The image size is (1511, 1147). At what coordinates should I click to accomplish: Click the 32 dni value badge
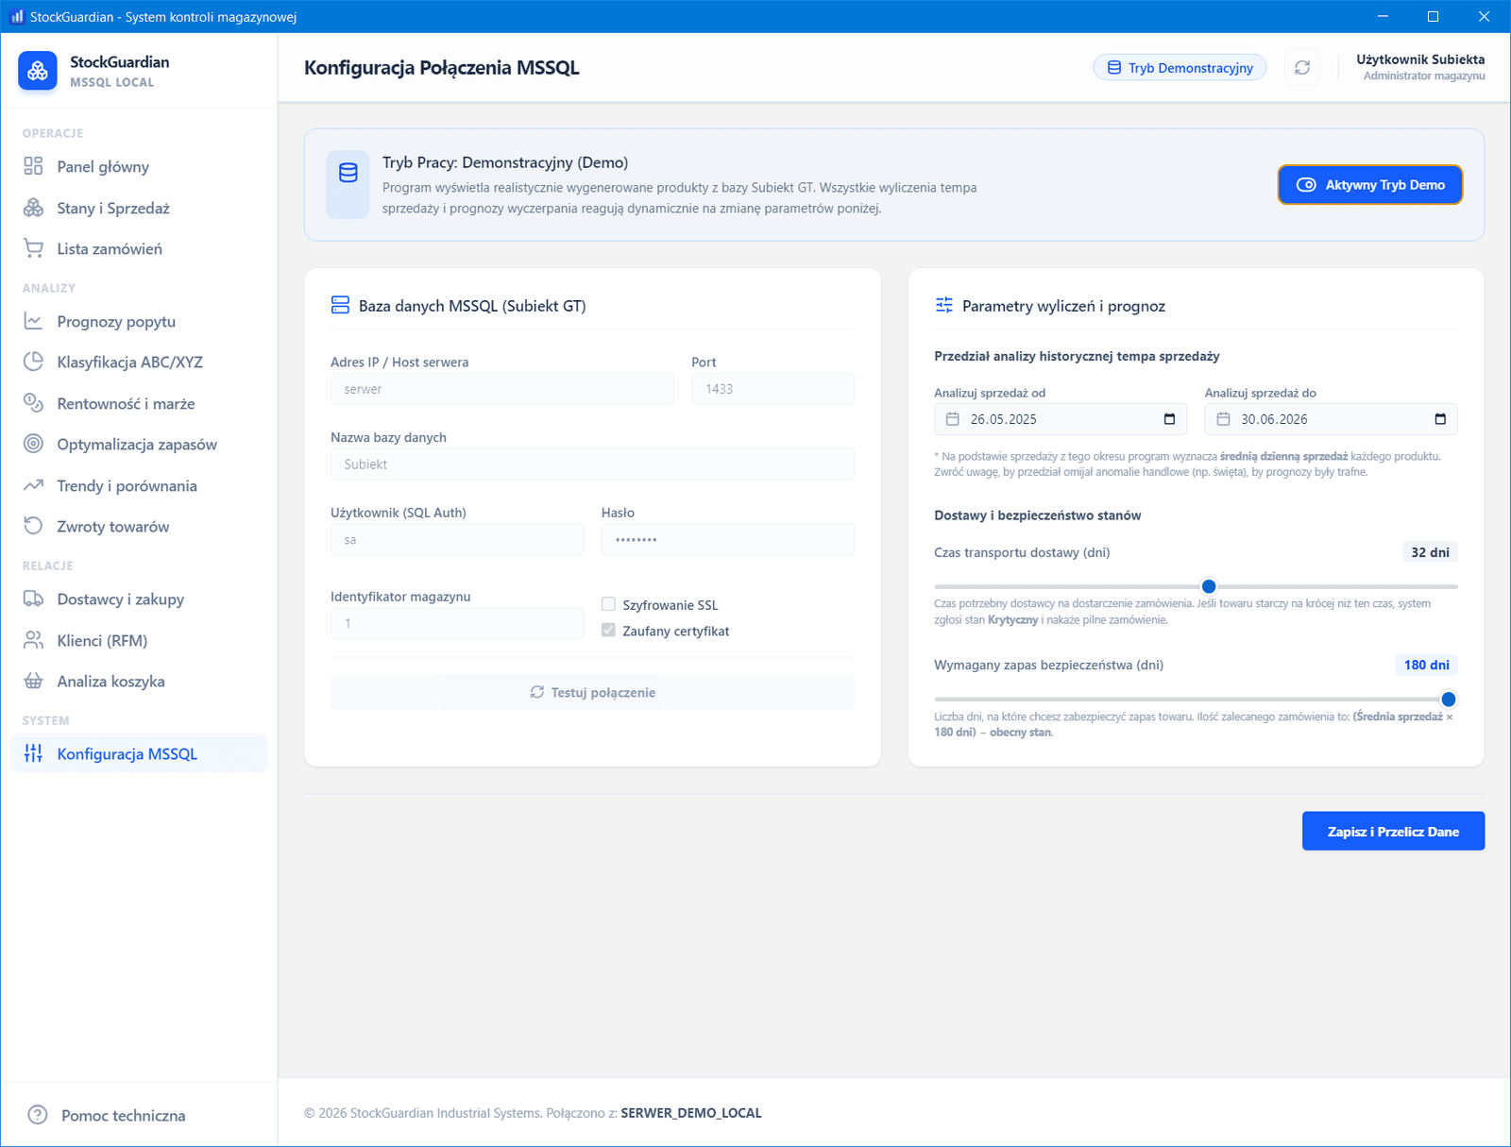[1430, 552]
